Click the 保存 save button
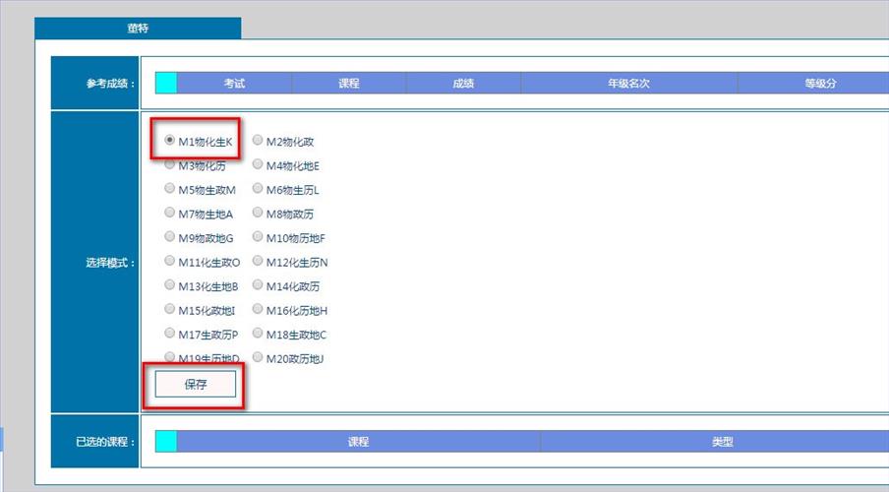Viewport: 889px width, 492px height. [x=196, y=385]
